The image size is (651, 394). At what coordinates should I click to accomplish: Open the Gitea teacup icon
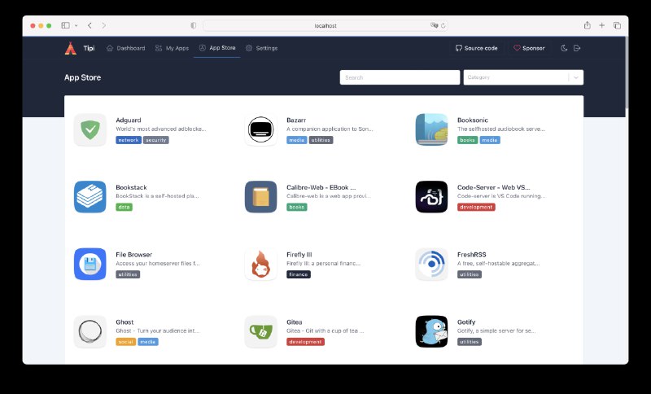pyautogui.click(x=260, y=331)
